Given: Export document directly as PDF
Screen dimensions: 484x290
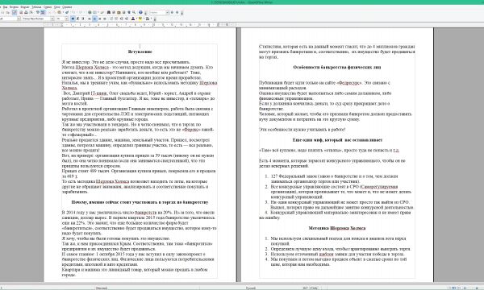Looking at the screenshot, I should (x=21, y=12).
